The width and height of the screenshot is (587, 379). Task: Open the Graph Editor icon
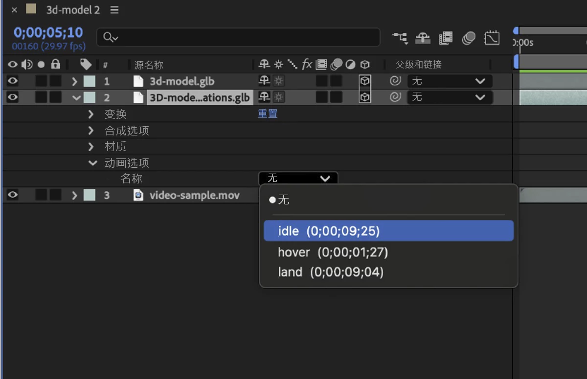(x=492, y=38)
